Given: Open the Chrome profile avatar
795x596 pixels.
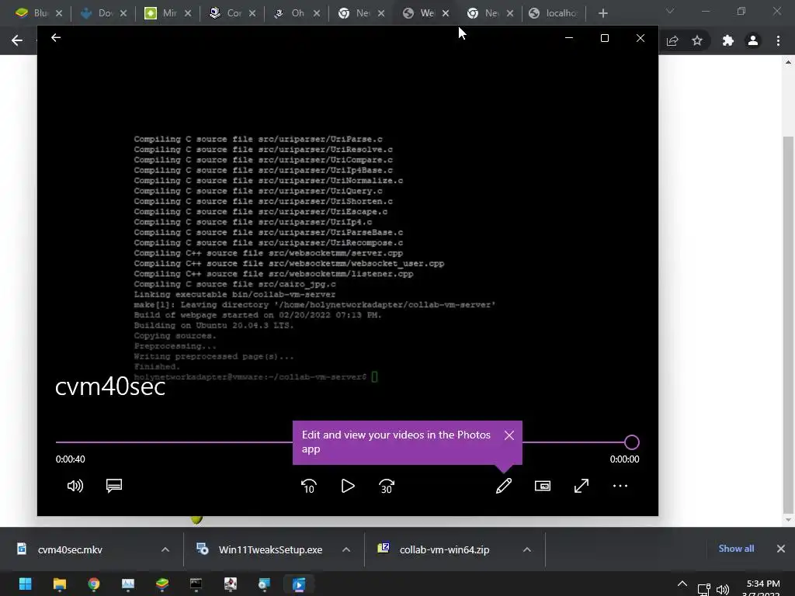Looking at the screenshot, I should (753, 40).
